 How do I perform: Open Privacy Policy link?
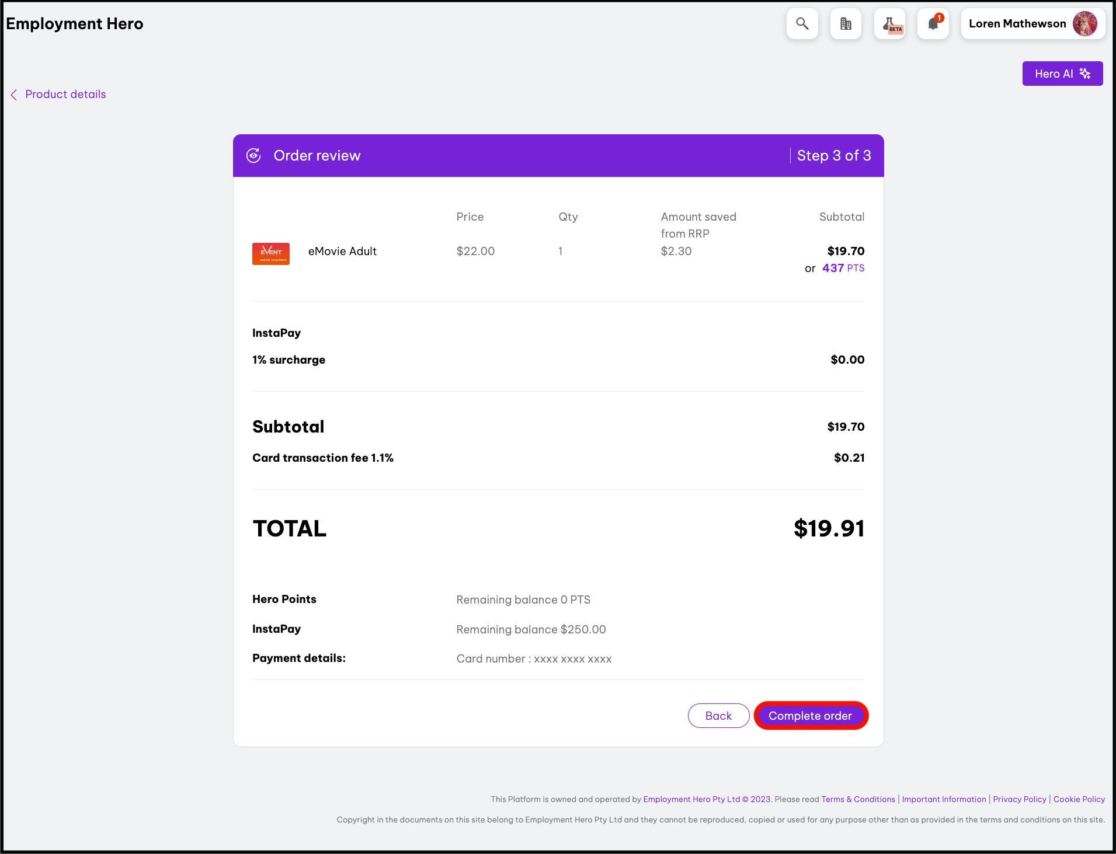click(1020, 799)
